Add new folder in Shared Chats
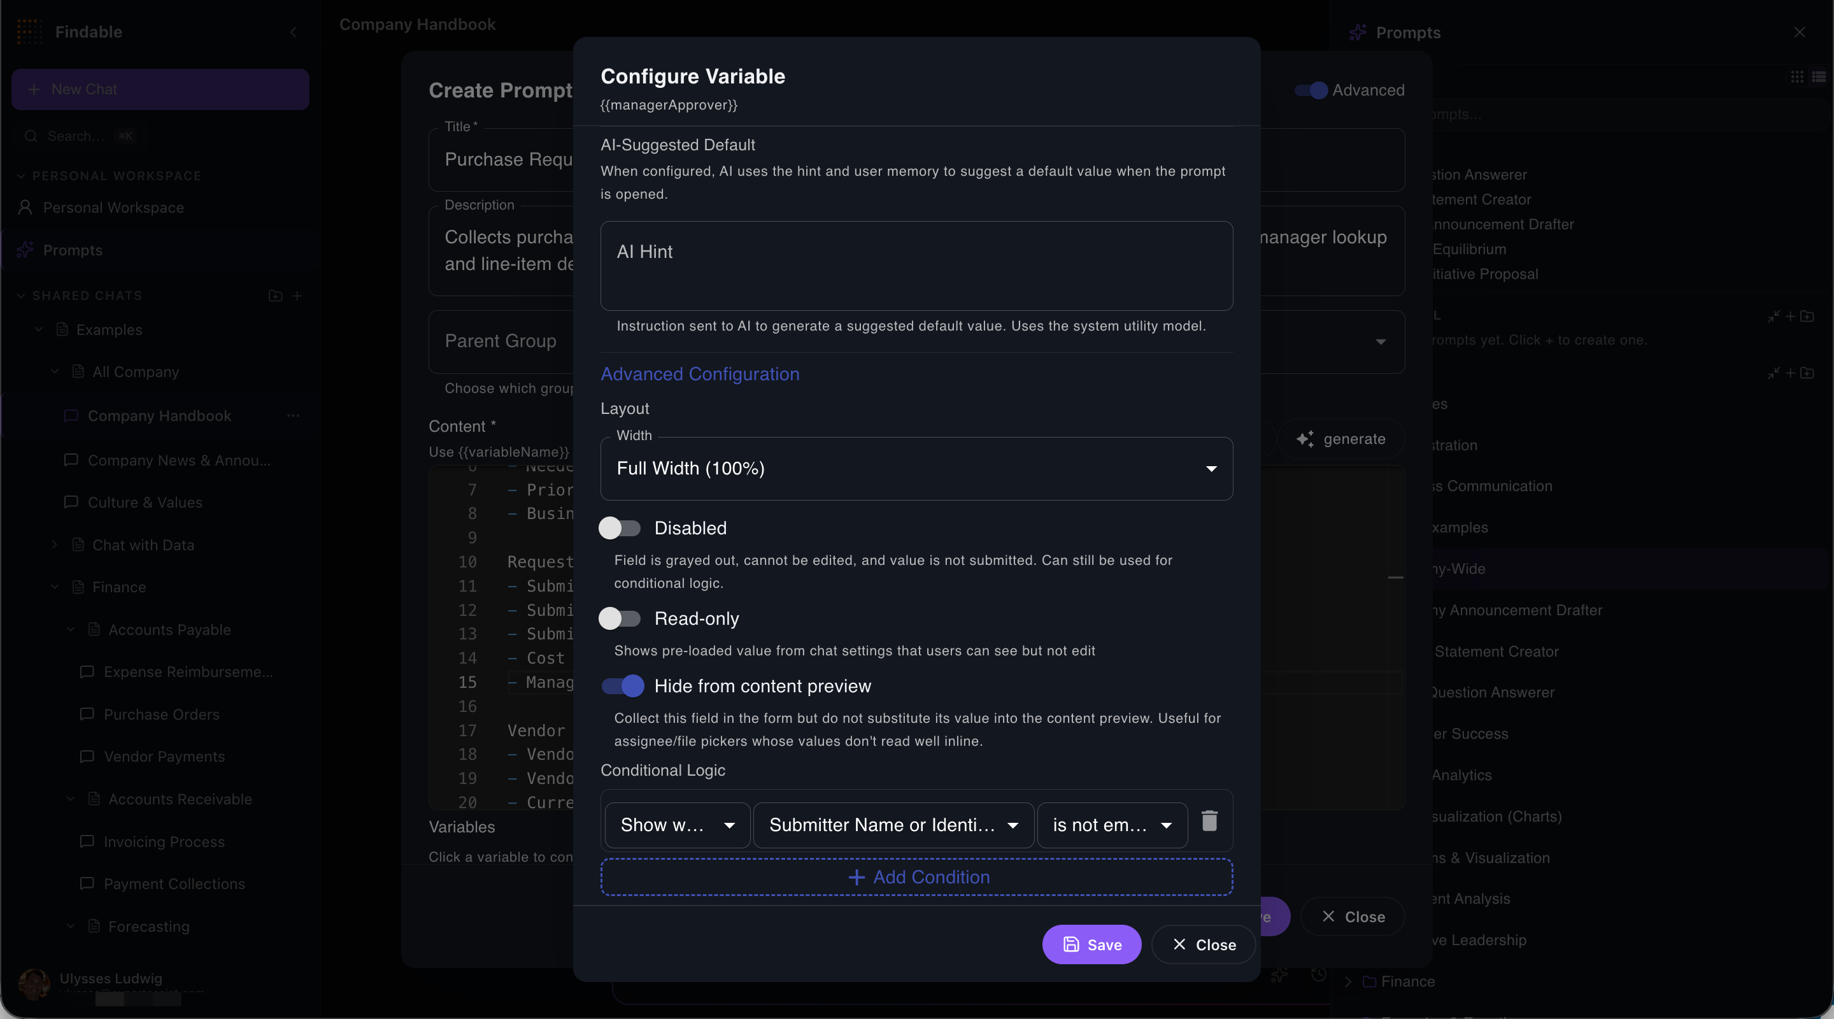The width and height of the screenshot is (1834, 1019). point(276,296)
